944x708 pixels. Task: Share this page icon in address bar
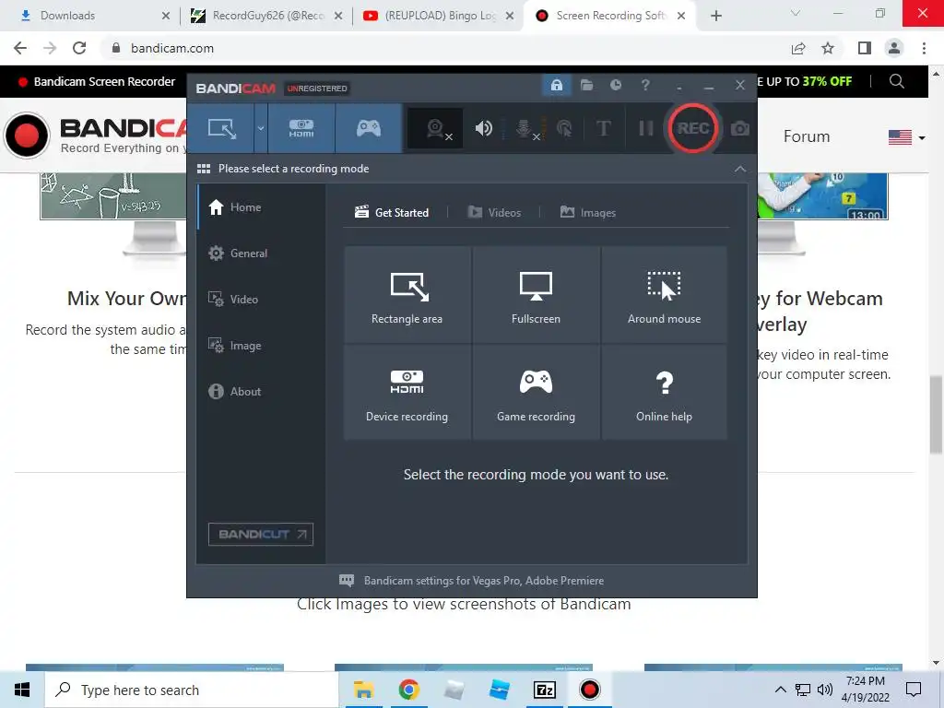[798, 48]
